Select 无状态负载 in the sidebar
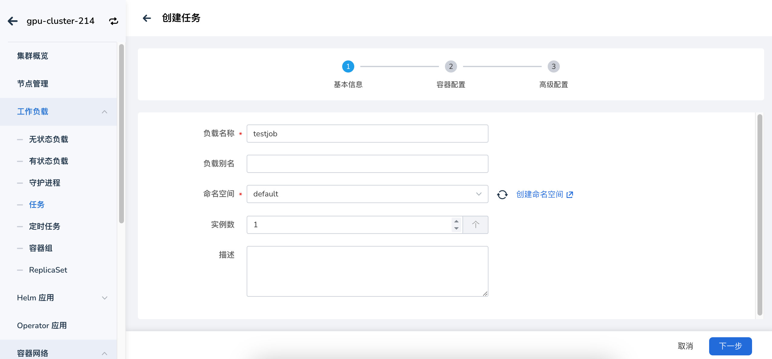This screenshot has height=359, width=772. click(x=49, y=139)
